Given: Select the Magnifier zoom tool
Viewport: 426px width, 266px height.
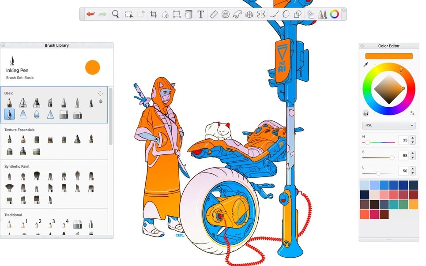Looking at the screenshot, I should click(115, 14).
